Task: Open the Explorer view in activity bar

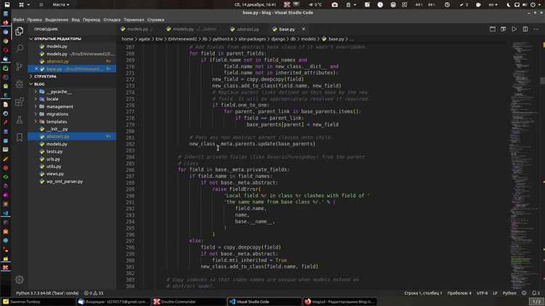Action: click(x=20, y=31)
